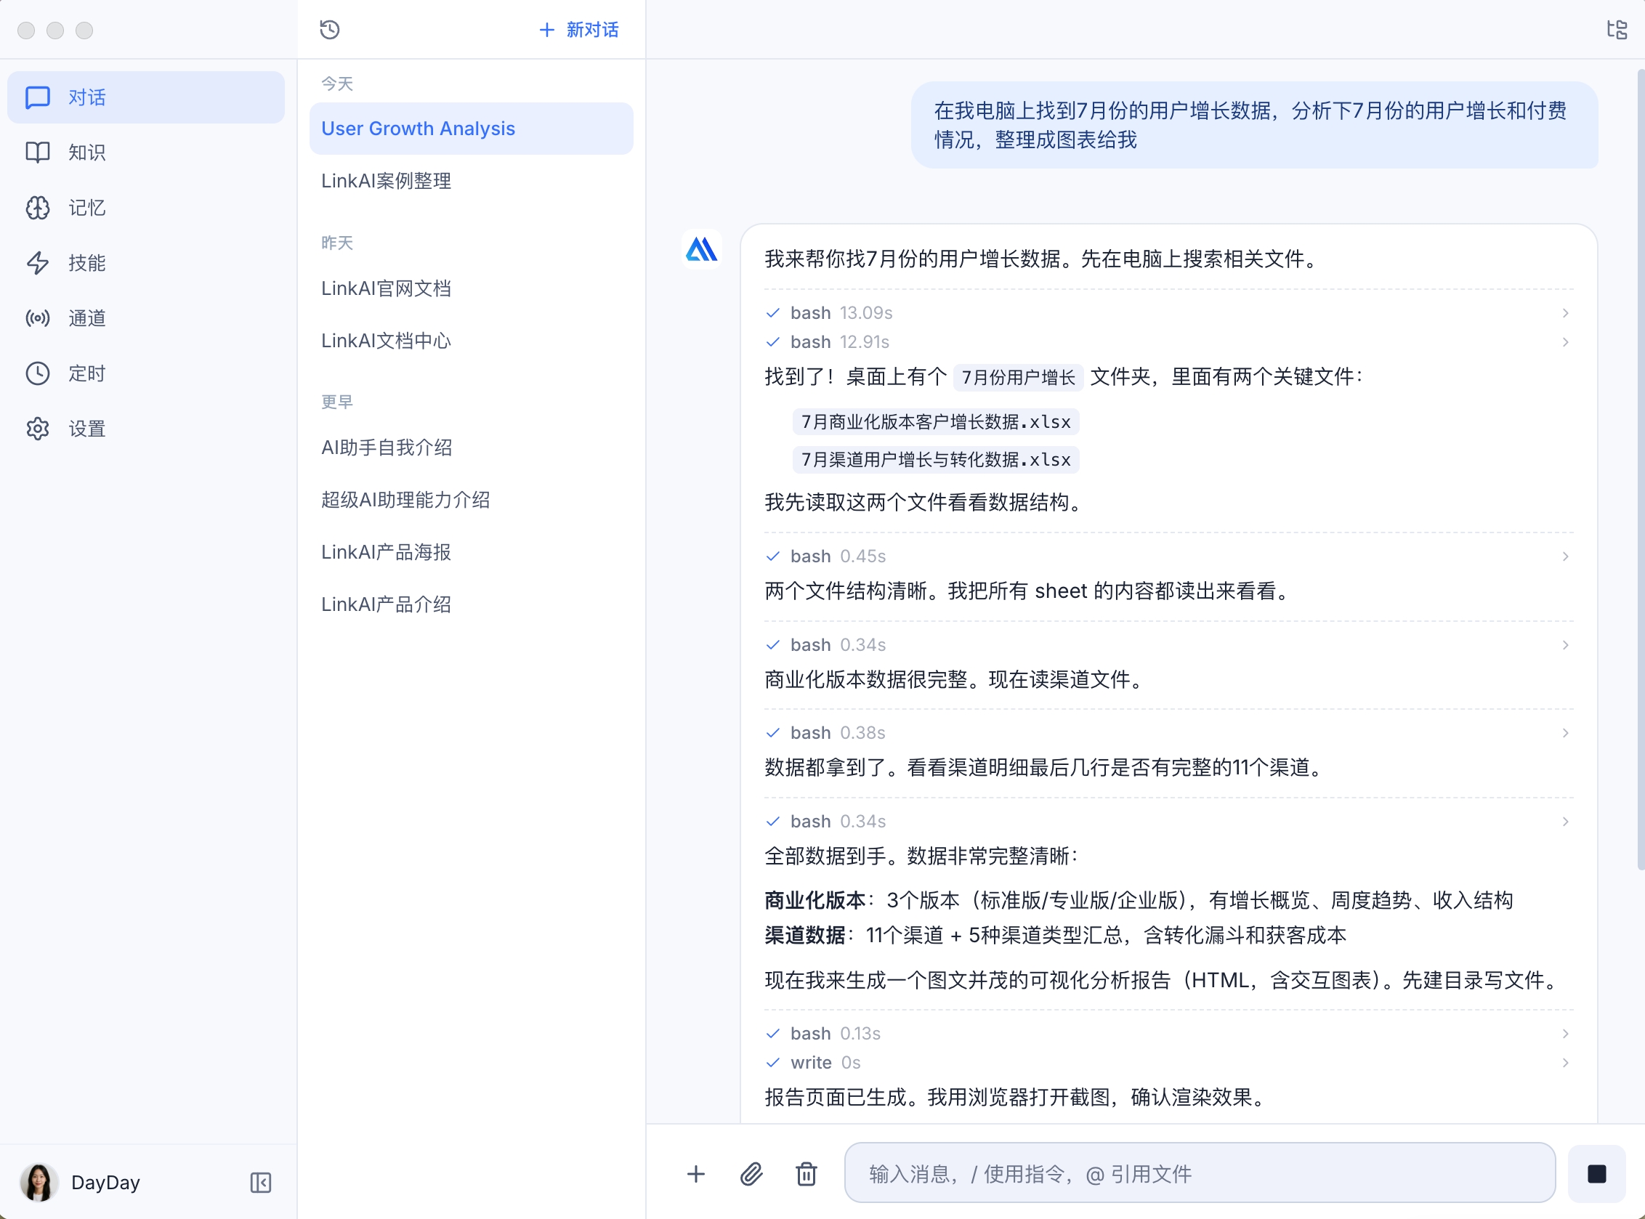The width and height of the screenshot is (1645, 1219).
Task: Expand the bash 13.09s step chevron
Action: [1564, 313]
